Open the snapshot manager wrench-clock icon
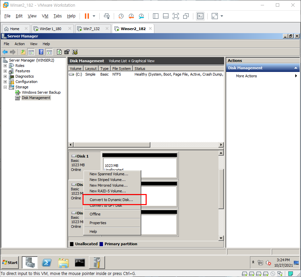Viewport: 301px width, 277px height. tap(141, 16)
